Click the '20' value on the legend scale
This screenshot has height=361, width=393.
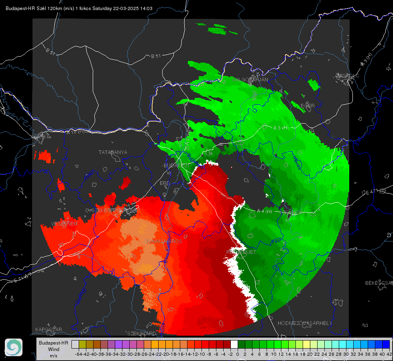(310, 354)
